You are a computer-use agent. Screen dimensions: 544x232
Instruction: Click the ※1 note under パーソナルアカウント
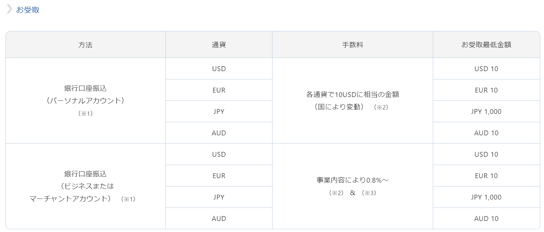[x=85, y=113]
